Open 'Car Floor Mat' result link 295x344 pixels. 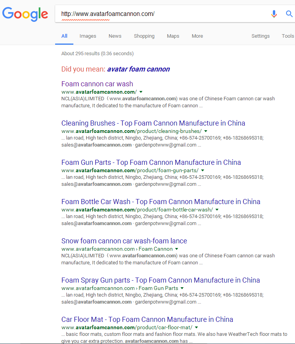coord(147,320)
